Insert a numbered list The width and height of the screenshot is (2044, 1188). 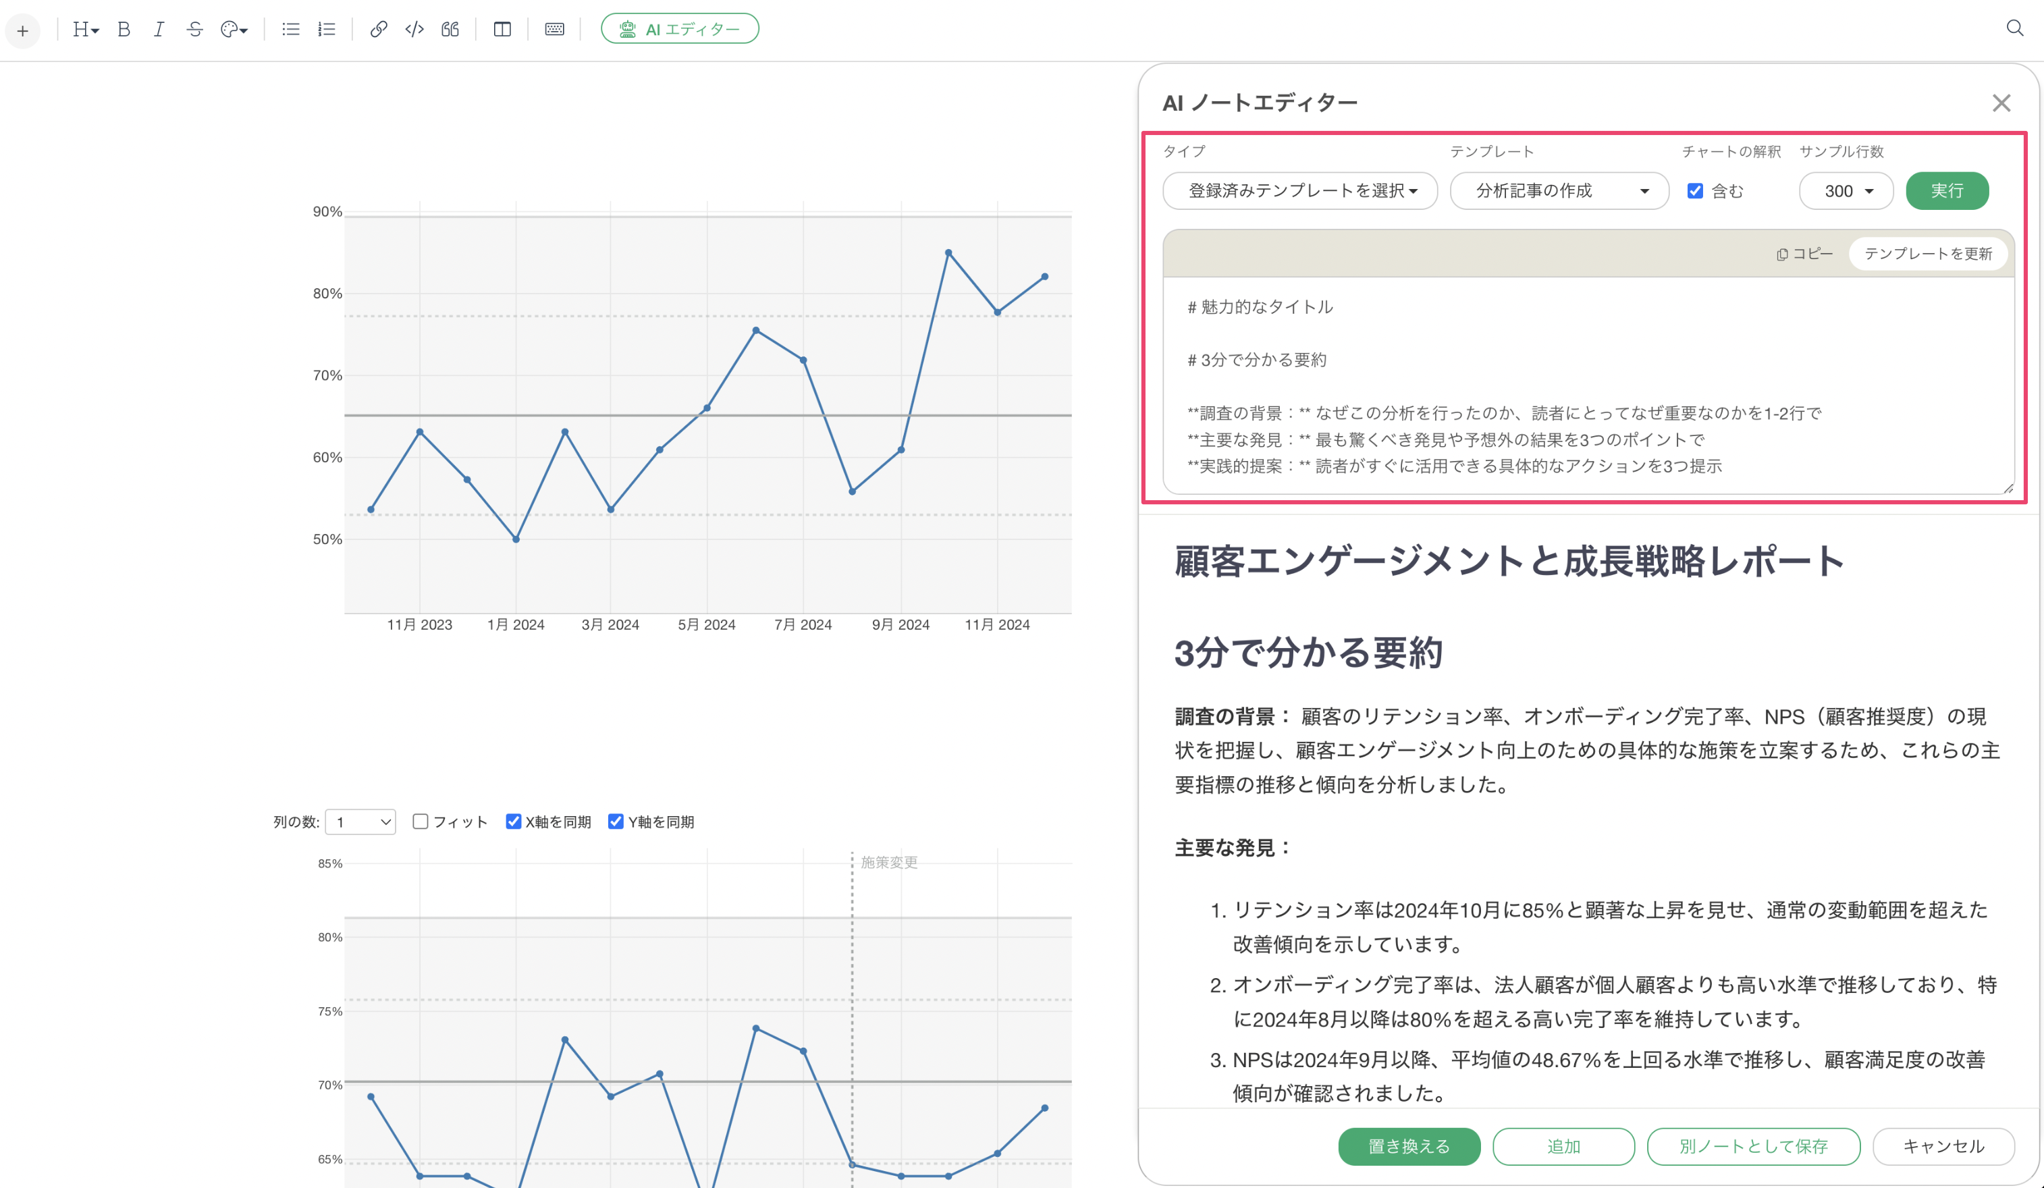click(326, 29)
